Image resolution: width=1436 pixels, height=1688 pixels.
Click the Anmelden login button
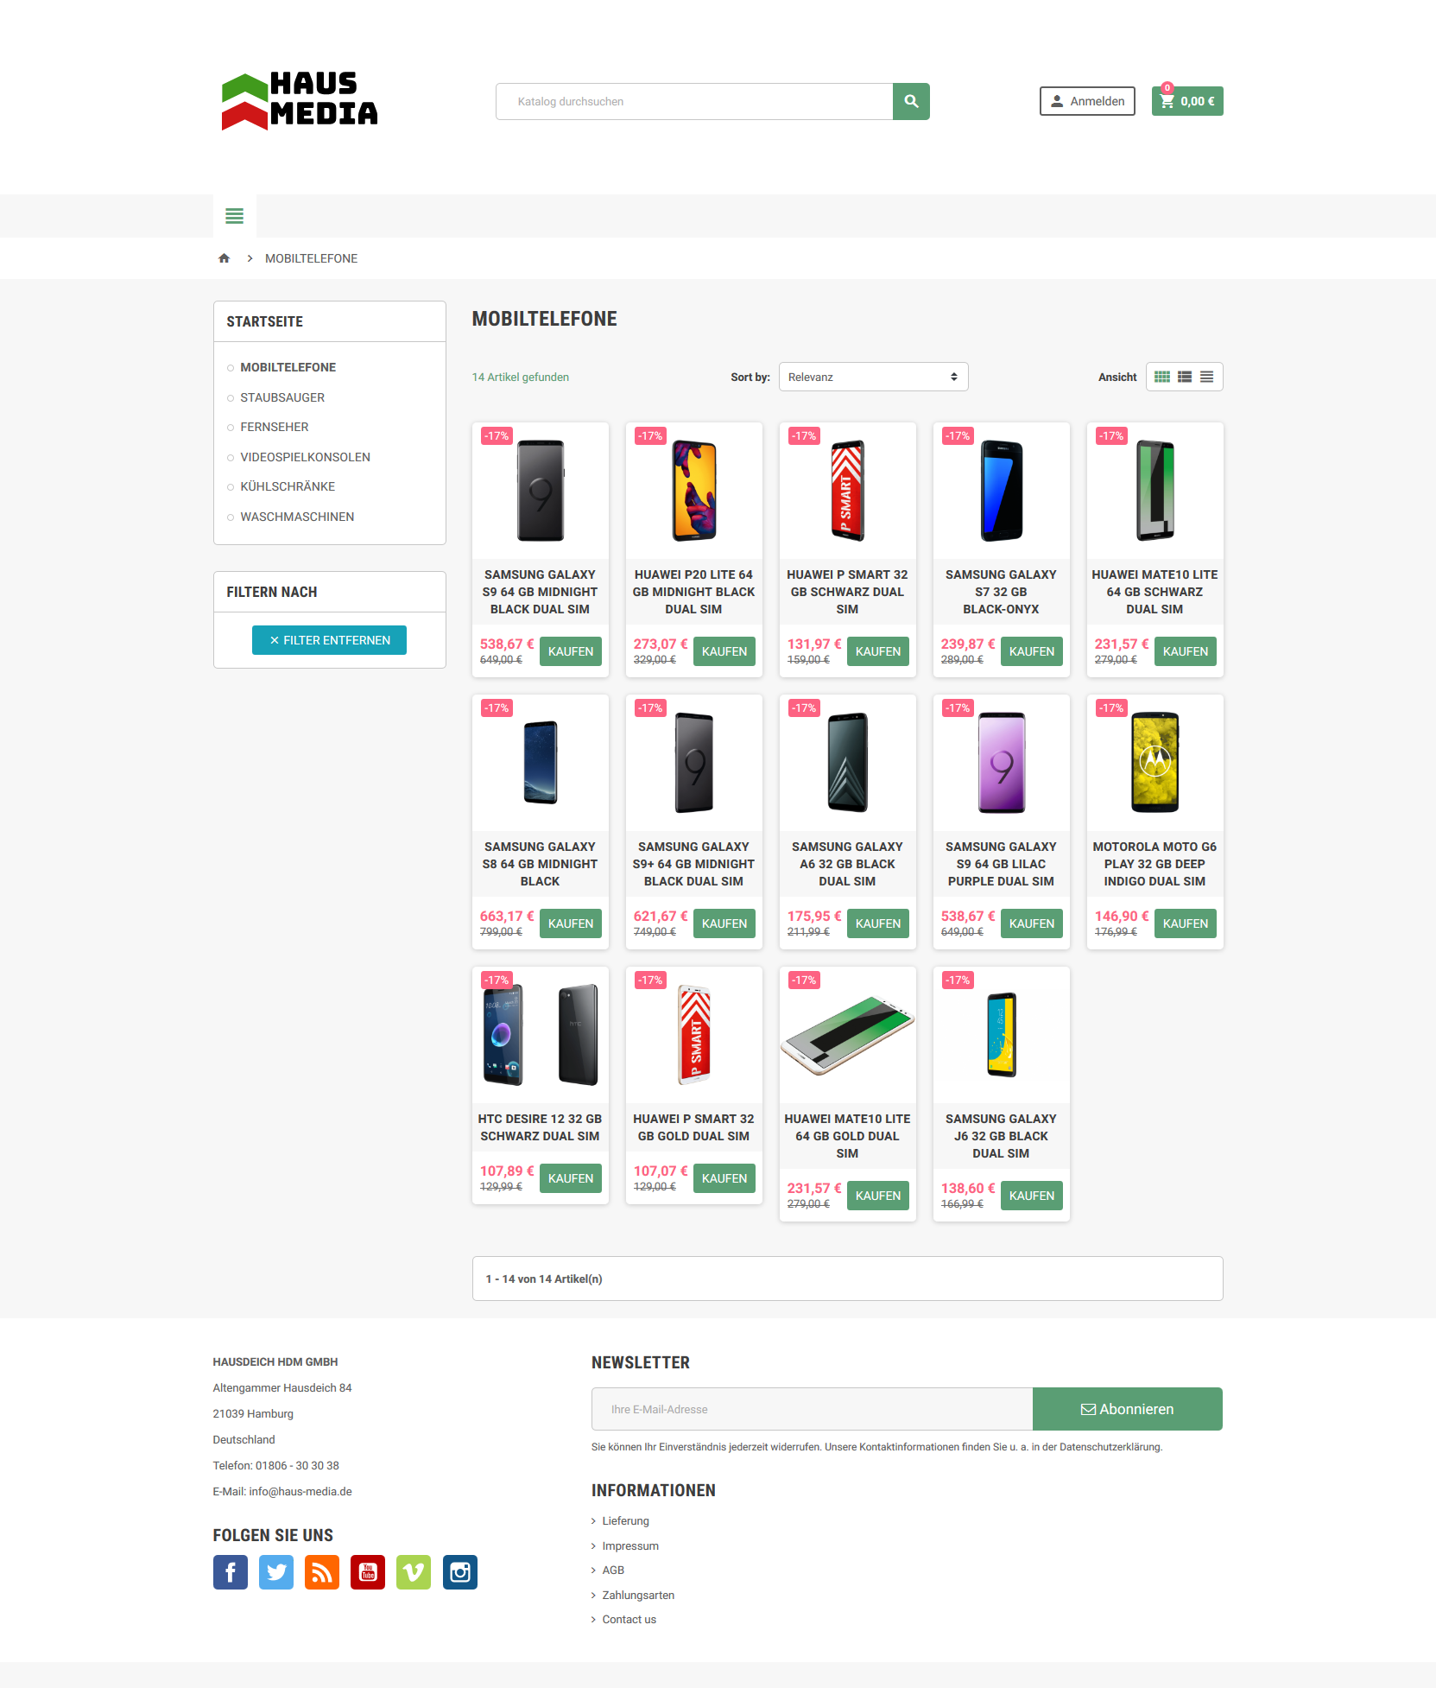tap(1087, 101)
